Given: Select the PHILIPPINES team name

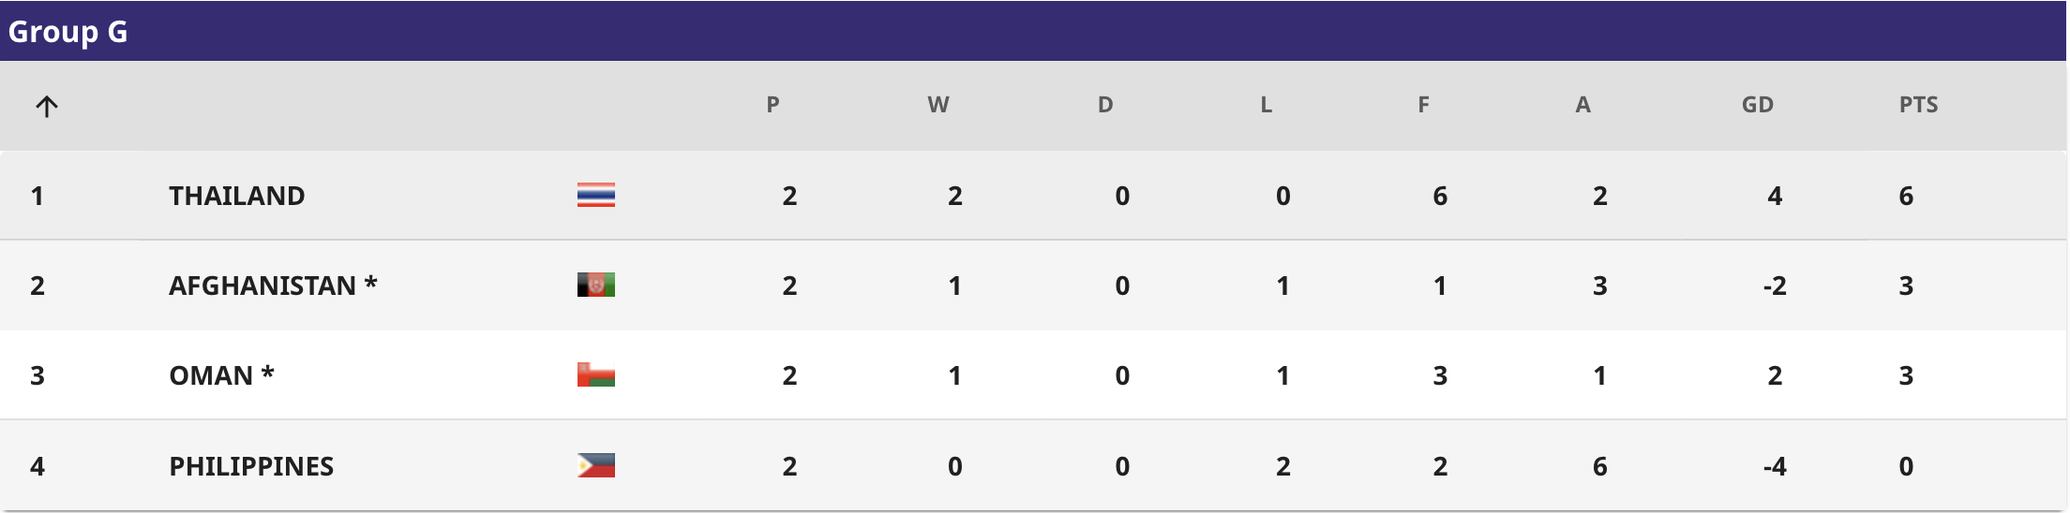Looking at the screenshot, I should pos(251,466).
